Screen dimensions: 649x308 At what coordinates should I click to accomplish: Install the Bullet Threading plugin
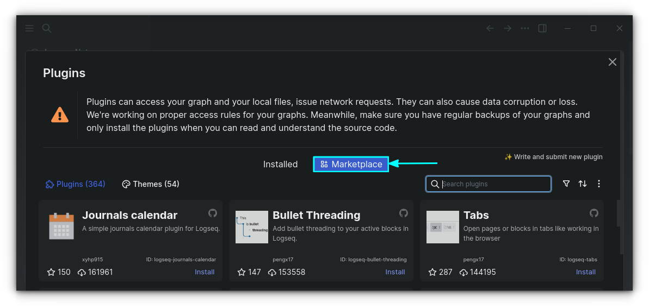(395, 272)
